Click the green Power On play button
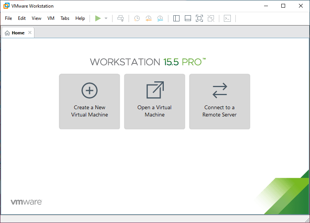 (98, 18)
